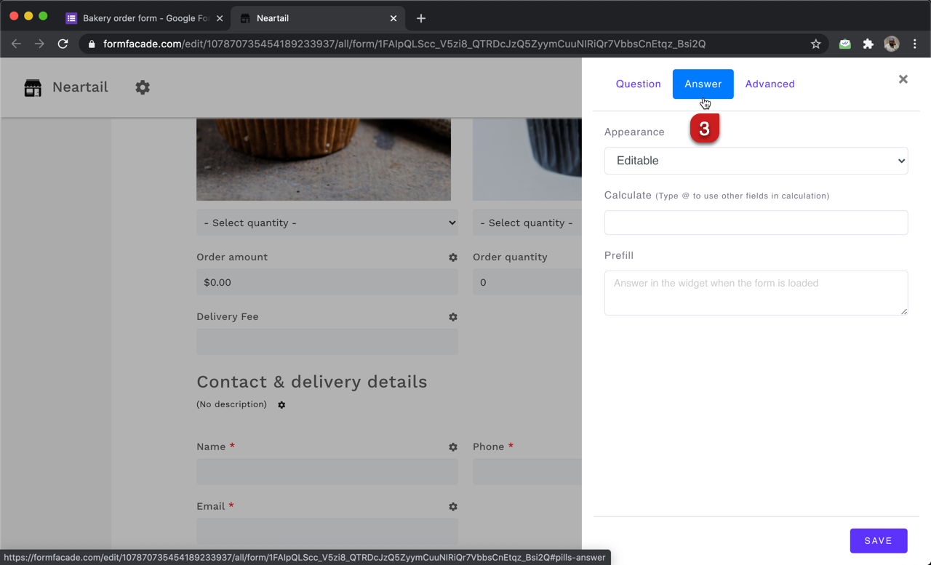931x565 pixels.
Task: Open the Appearance dropdown showing Editable
Action: click(x=756, y=161)
